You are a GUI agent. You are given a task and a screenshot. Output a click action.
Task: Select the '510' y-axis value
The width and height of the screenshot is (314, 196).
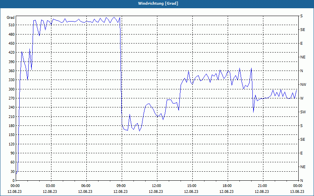pyautogui.click(x=11, y=25)
